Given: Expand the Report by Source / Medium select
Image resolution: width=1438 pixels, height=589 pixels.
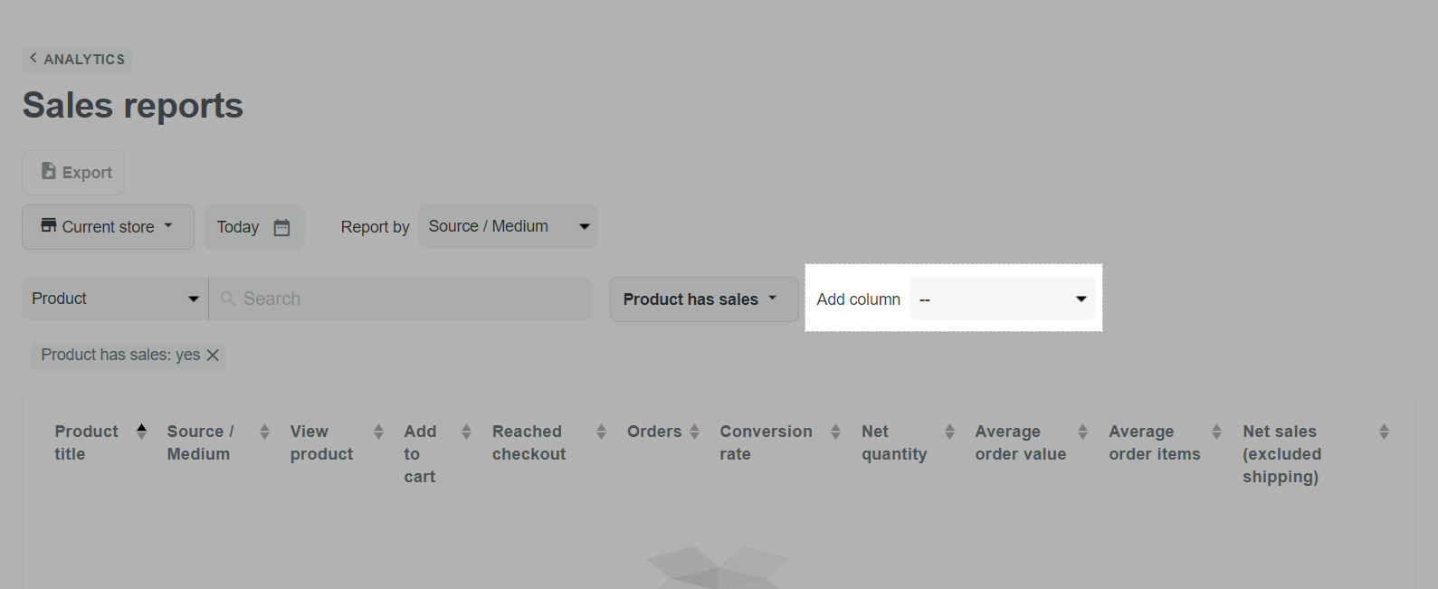Looking at the screenshot, I should tap(508, 227).
